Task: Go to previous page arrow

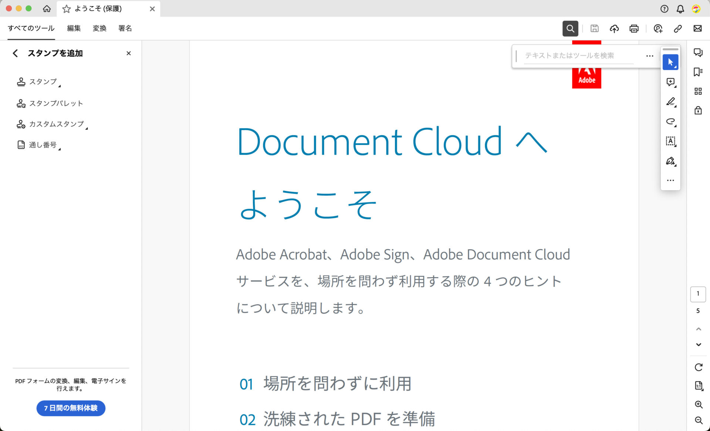Action: click(699, 329)
